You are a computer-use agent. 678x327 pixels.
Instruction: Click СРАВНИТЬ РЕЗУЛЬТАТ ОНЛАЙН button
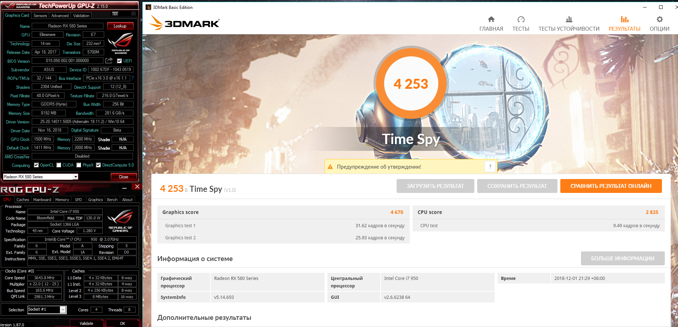(x=611, y=186)
